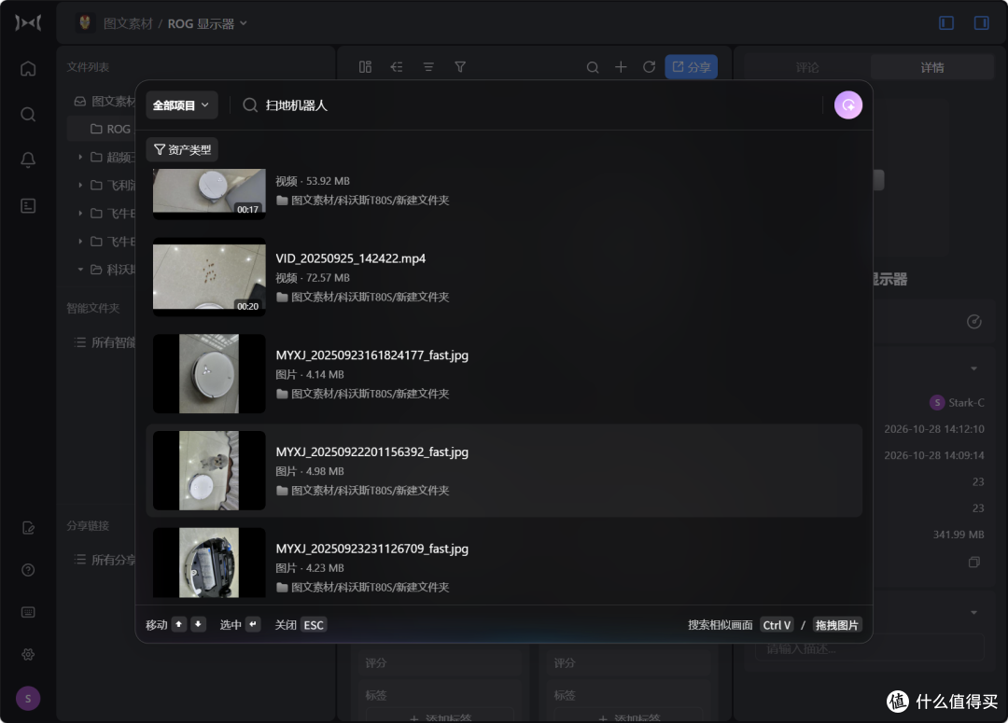Open help question mark icon in sidebar

28,570
